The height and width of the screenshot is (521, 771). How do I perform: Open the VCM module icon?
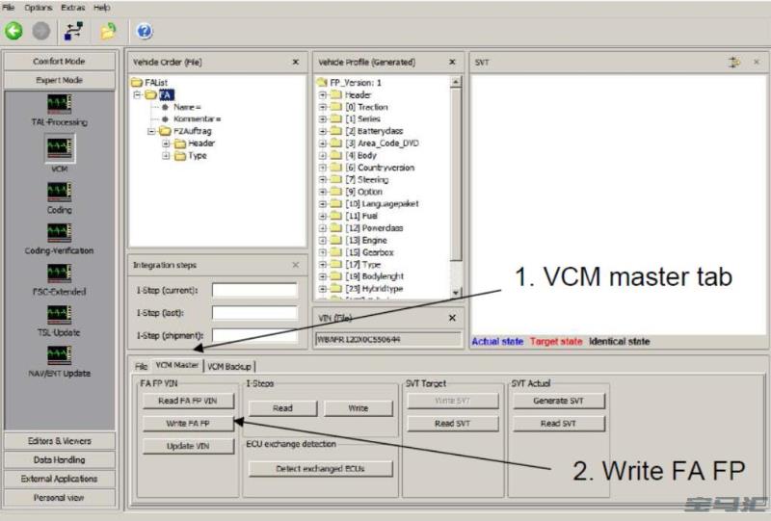coord(60,148)
